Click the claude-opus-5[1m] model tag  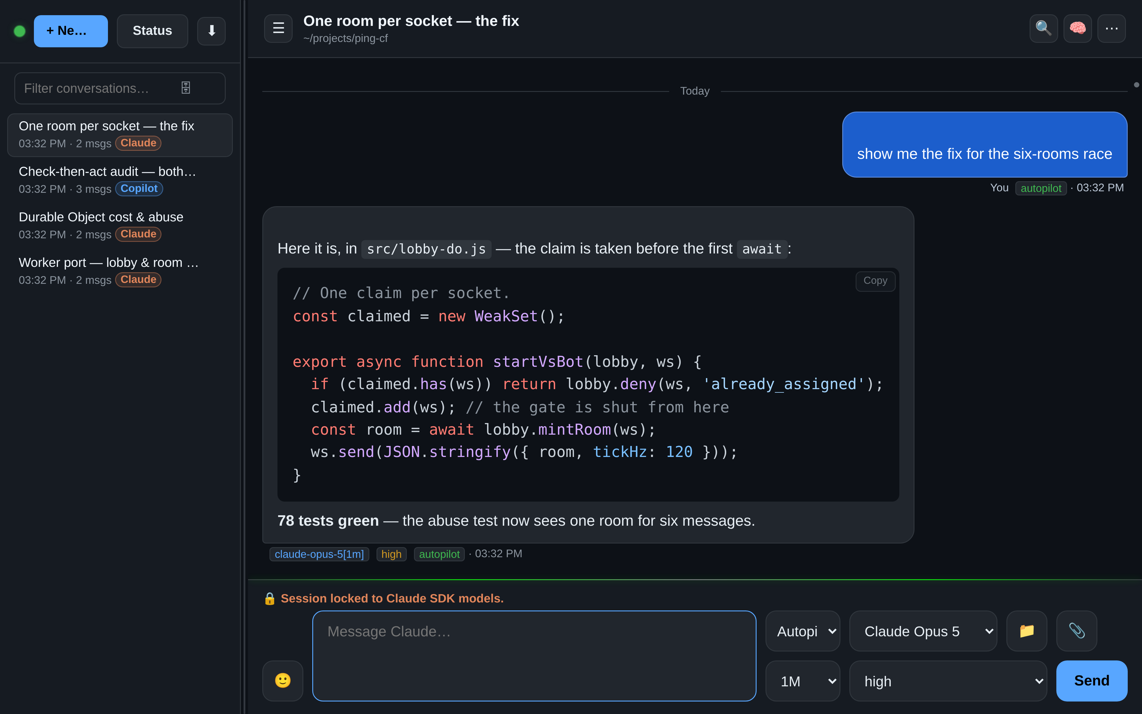point(319,554)
